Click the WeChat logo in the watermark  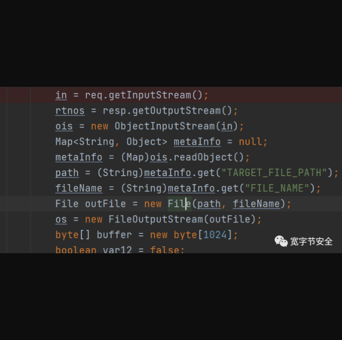tap(281, 241)
